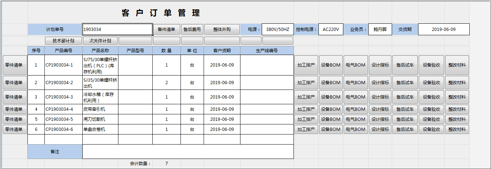
Task: Click 售后试车 for 单盘收卷机 row
Action: click(405, 129)
